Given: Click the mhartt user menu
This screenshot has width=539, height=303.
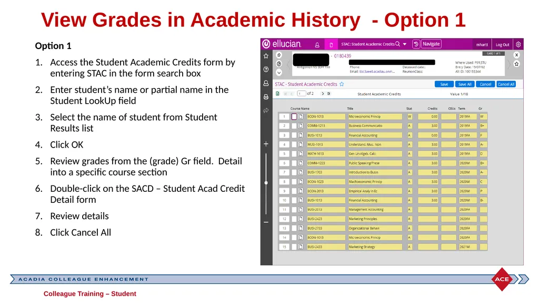Looking at the screenshot, I should tap(482, 45).
